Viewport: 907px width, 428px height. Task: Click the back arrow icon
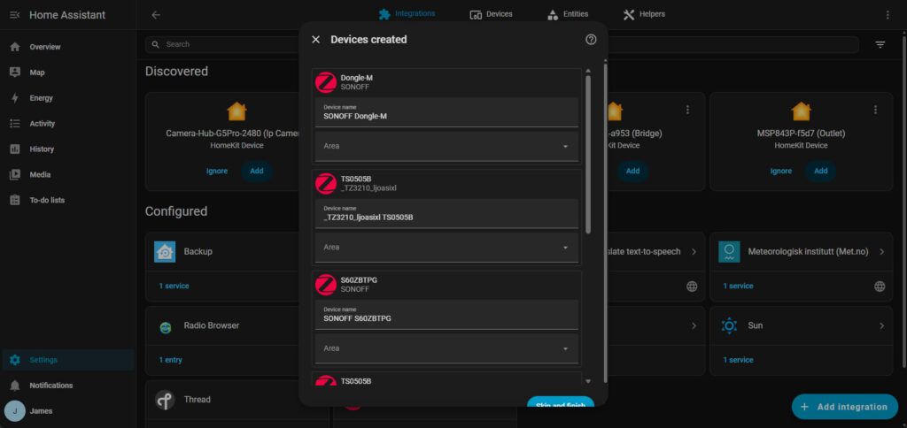(x=156, y=15)
